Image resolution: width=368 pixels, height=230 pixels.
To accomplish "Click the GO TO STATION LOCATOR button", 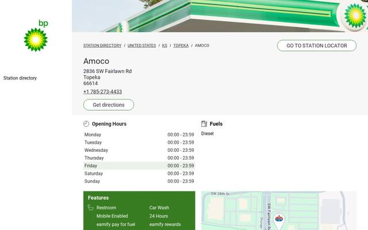I will coord(317,45).
